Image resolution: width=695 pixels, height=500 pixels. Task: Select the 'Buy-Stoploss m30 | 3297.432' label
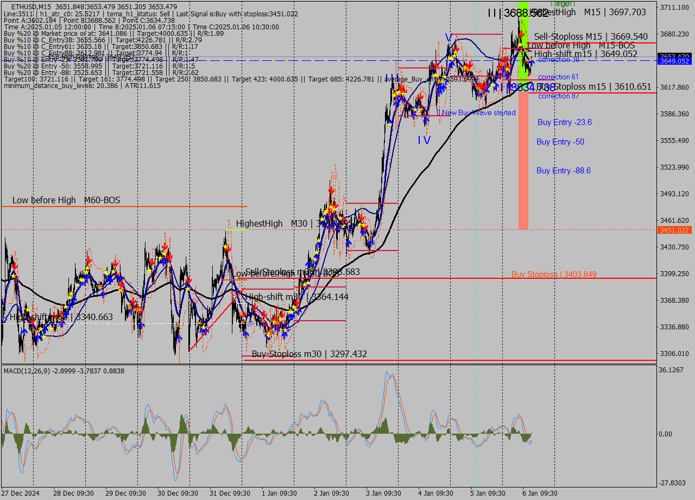coord(309,354)
